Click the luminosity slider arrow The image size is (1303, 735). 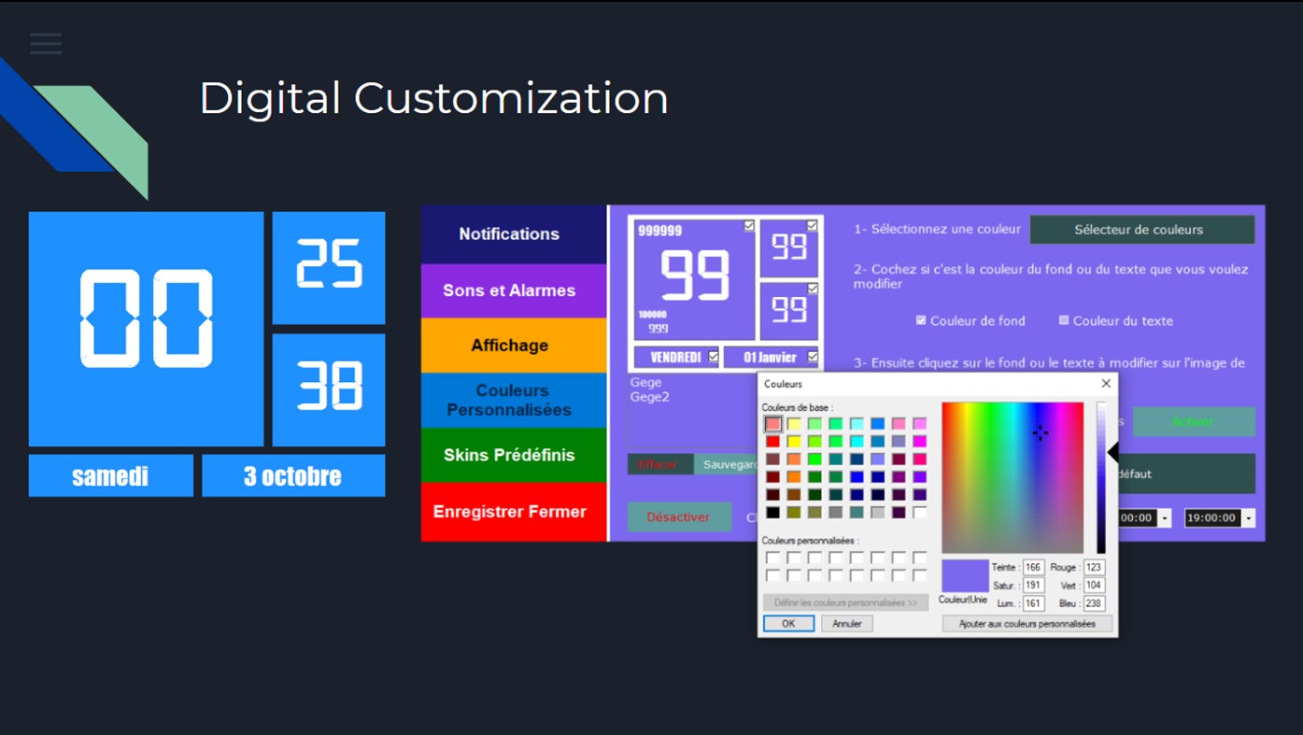1112,452
